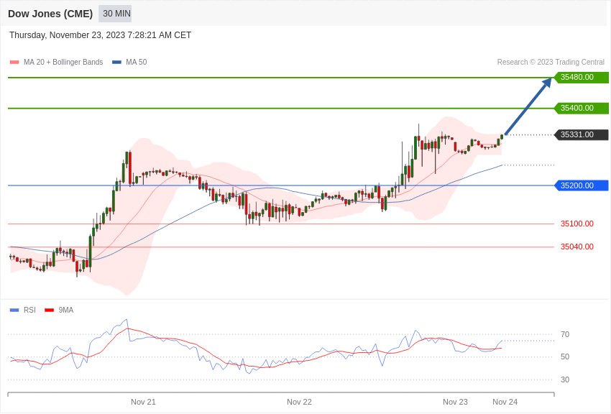Select the blue 35200.00 pivot price tag
The image size is (611, 414).
tap(581, 185)
